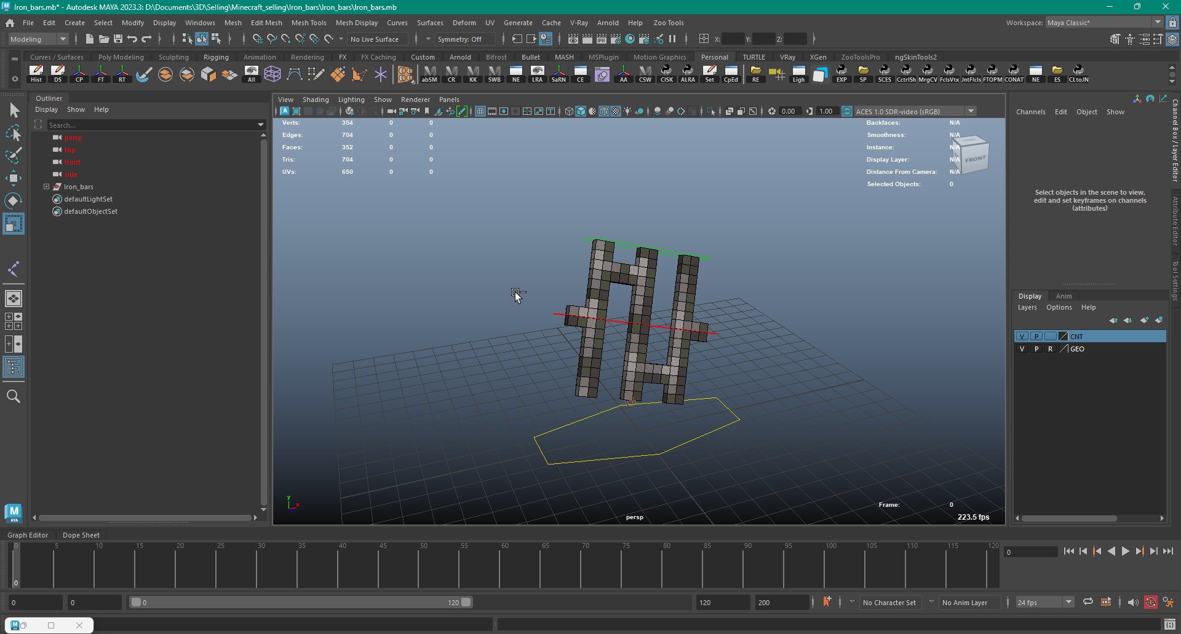This screenshot has height=634, width=1181.
Task: Open the Layers menu in layer editor
Action: (1027, 307)
